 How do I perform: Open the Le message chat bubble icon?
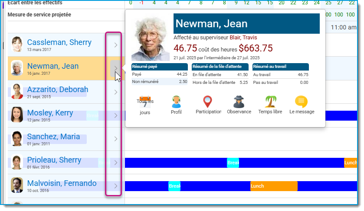(302, 102)
